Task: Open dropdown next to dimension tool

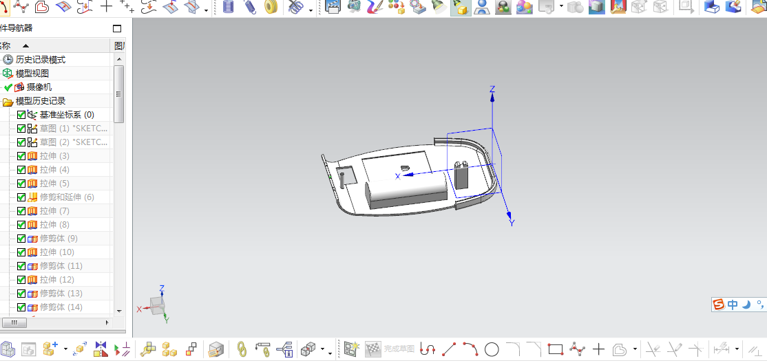Action: point(737,349)
